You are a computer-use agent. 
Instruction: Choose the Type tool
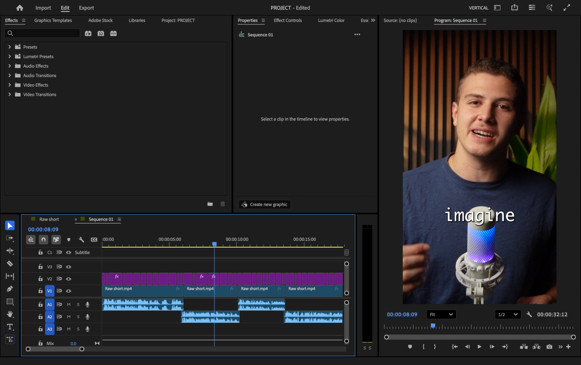tap(10, 327)
